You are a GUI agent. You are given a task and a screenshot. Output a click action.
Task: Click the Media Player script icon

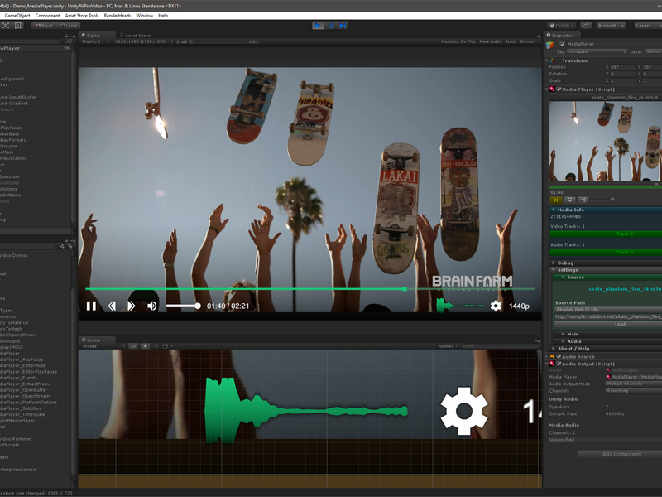point(552,89)
